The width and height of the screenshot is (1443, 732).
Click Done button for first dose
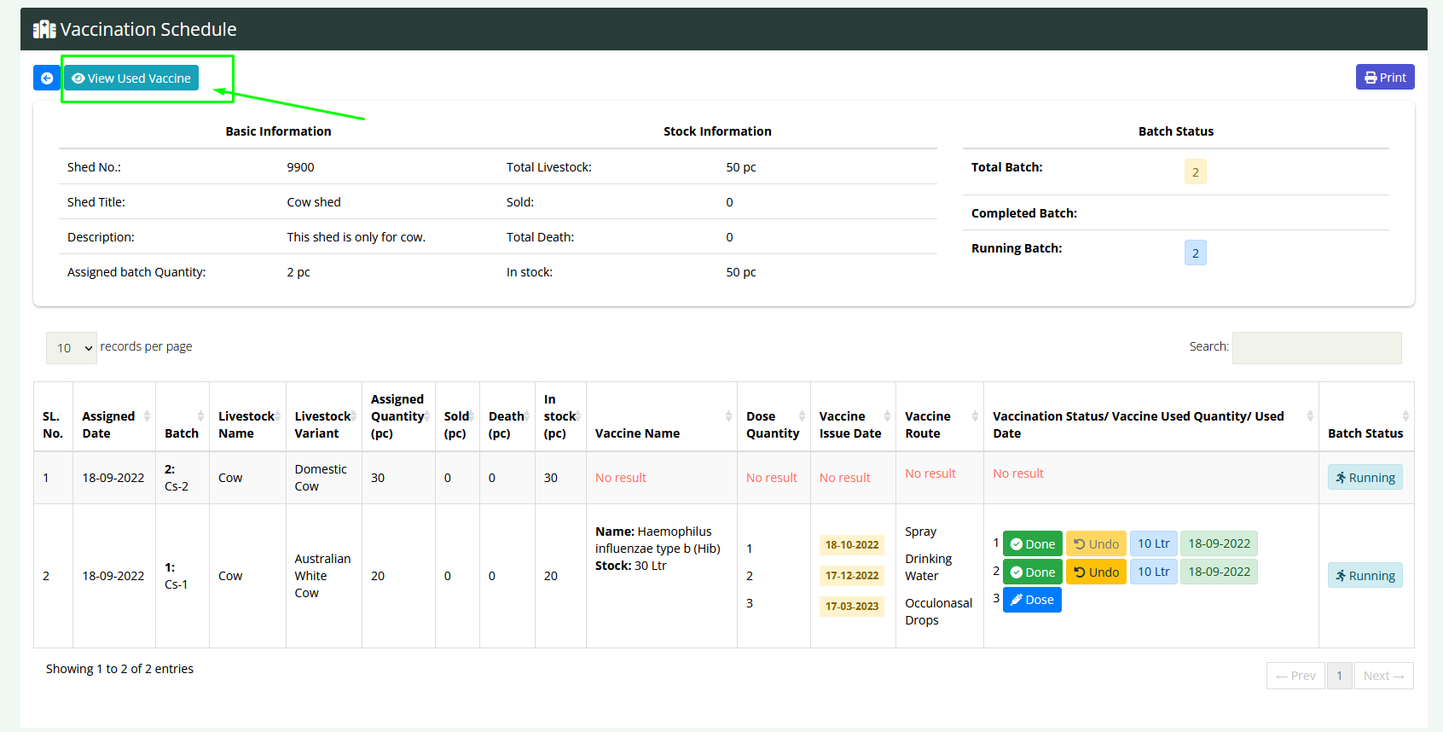(1032, 543)
